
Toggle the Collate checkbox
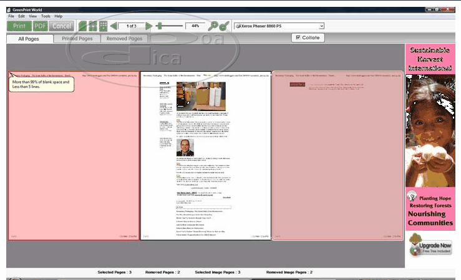tap(298, 38)
